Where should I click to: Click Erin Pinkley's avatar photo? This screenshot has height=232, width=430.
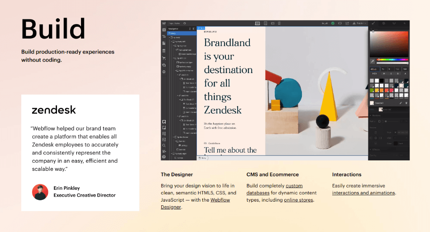click(40, 192)
